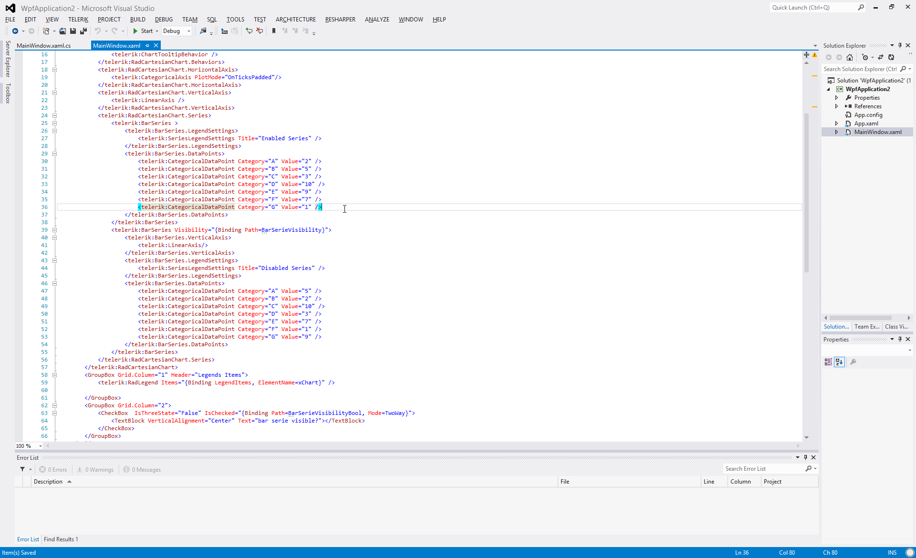
Task: Switch to MainWindow.xaml.cs tab
Action: pyautogui.click(x=44, y=46)
